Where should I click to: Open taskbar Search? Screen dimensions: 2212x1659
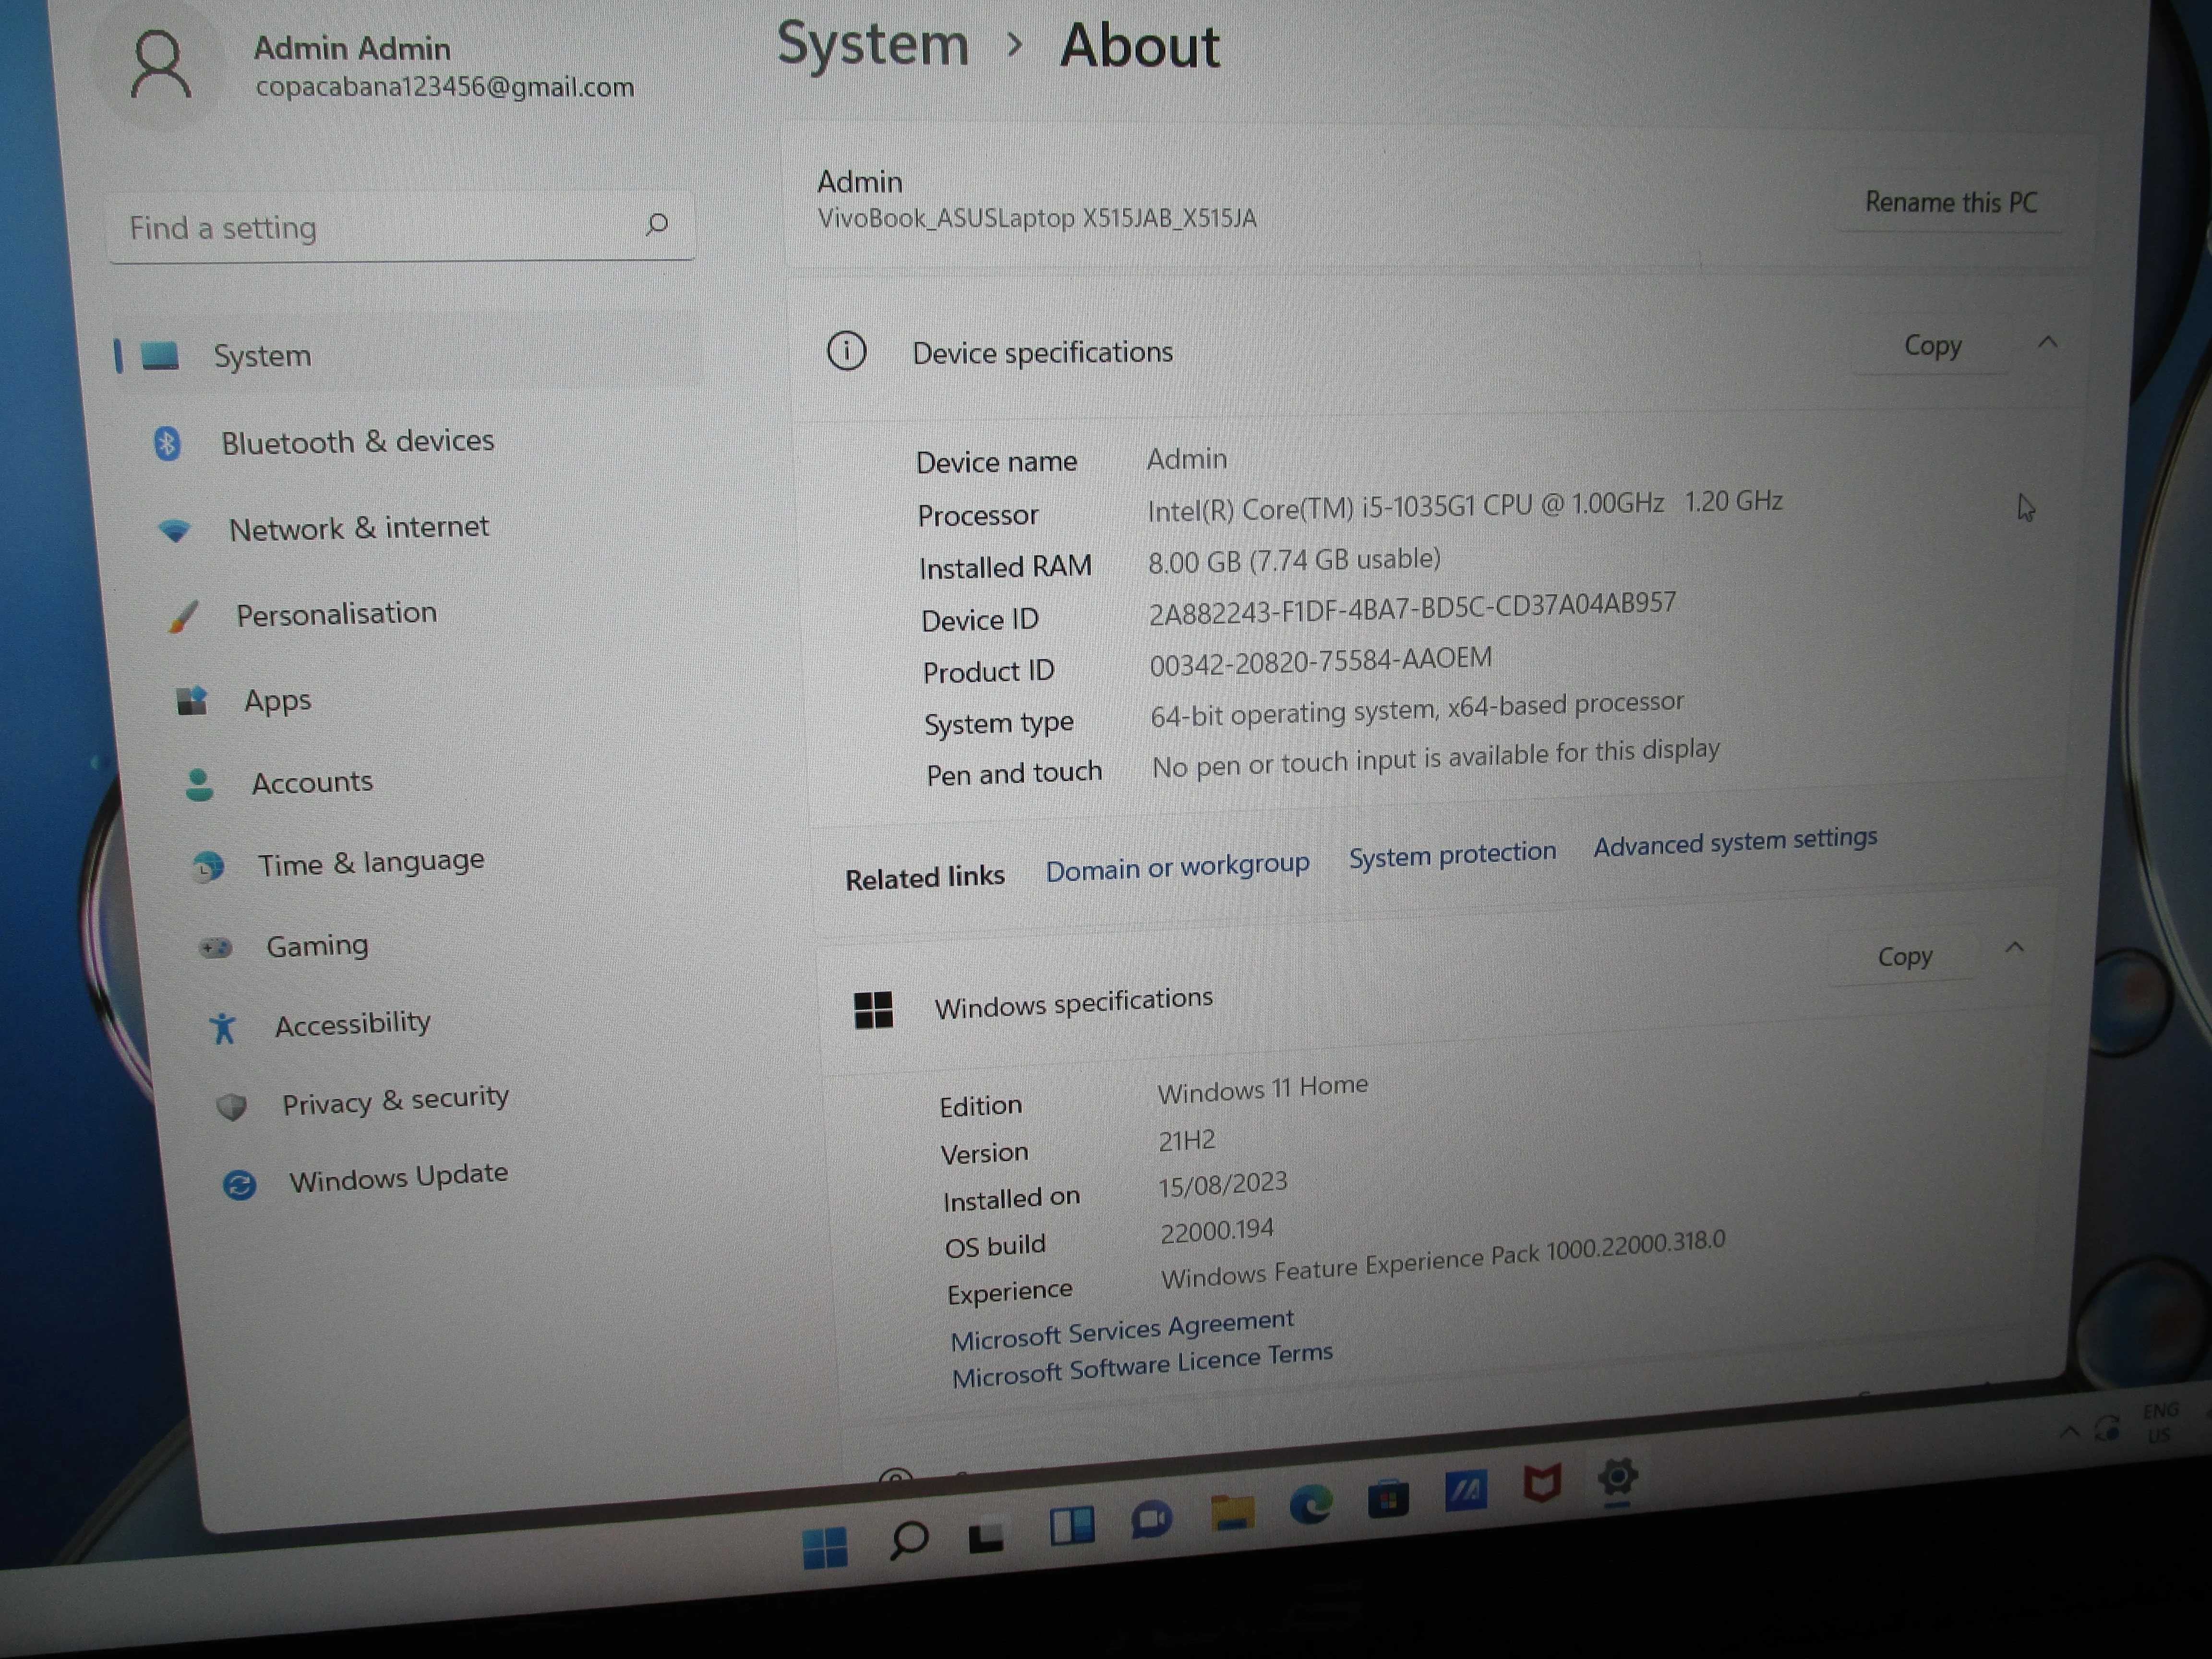pos(908,1540)
